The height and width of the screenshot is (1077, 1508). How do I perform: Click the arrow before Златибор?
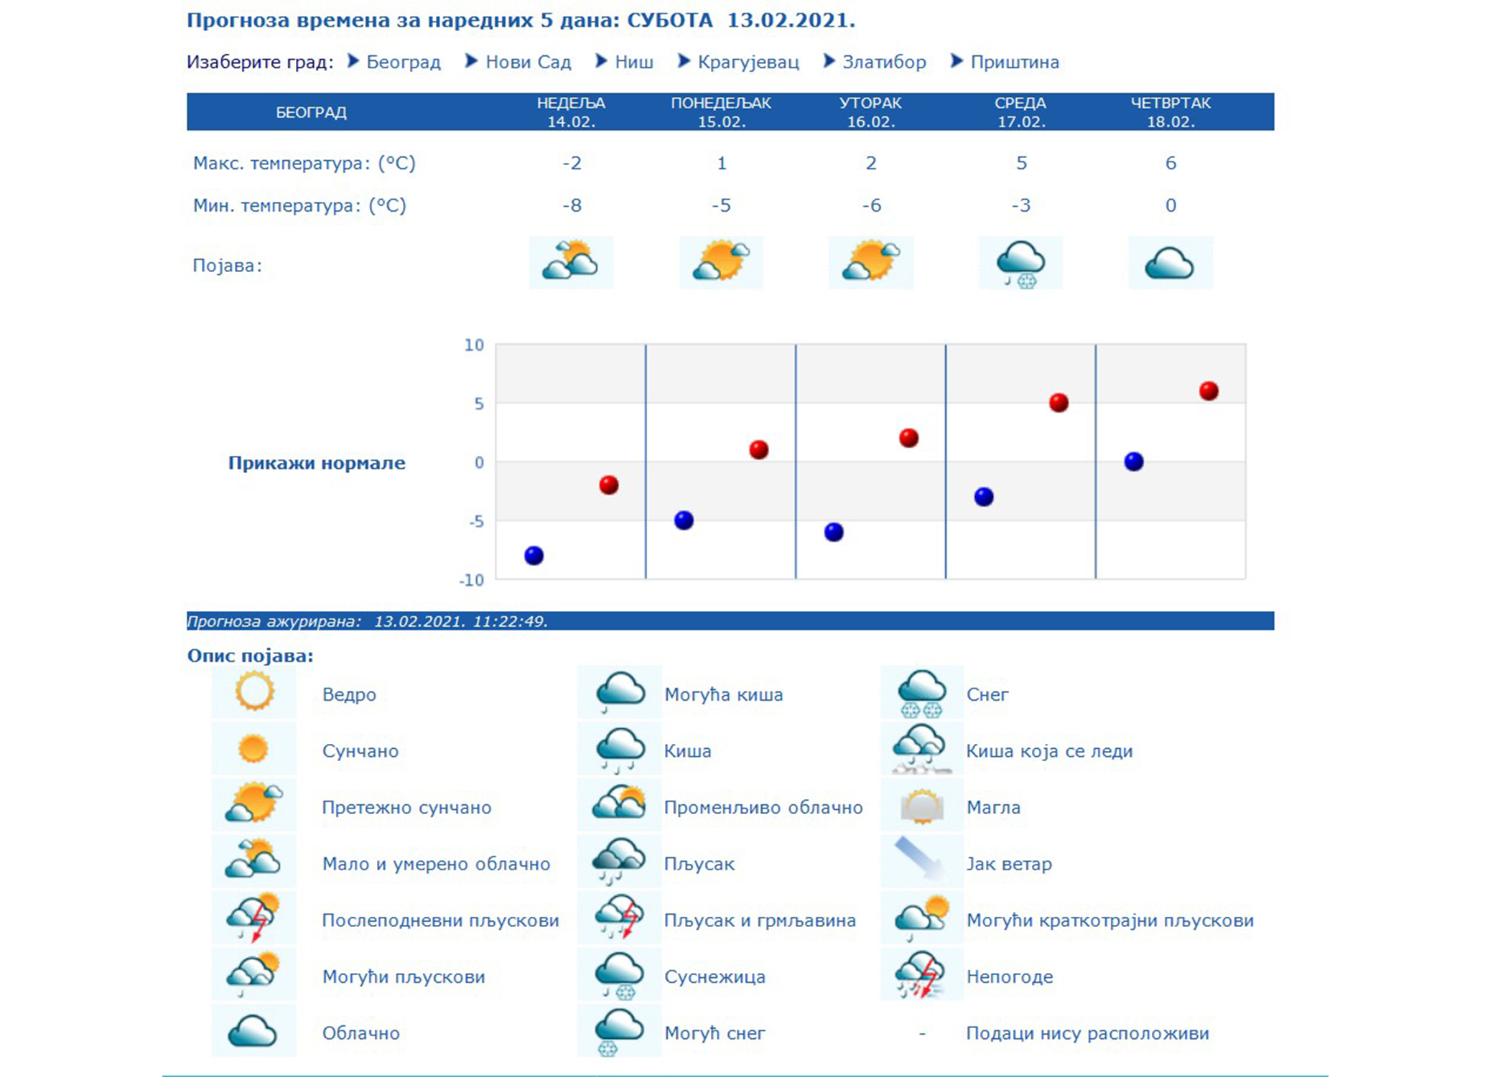click(x=829, y=61)
